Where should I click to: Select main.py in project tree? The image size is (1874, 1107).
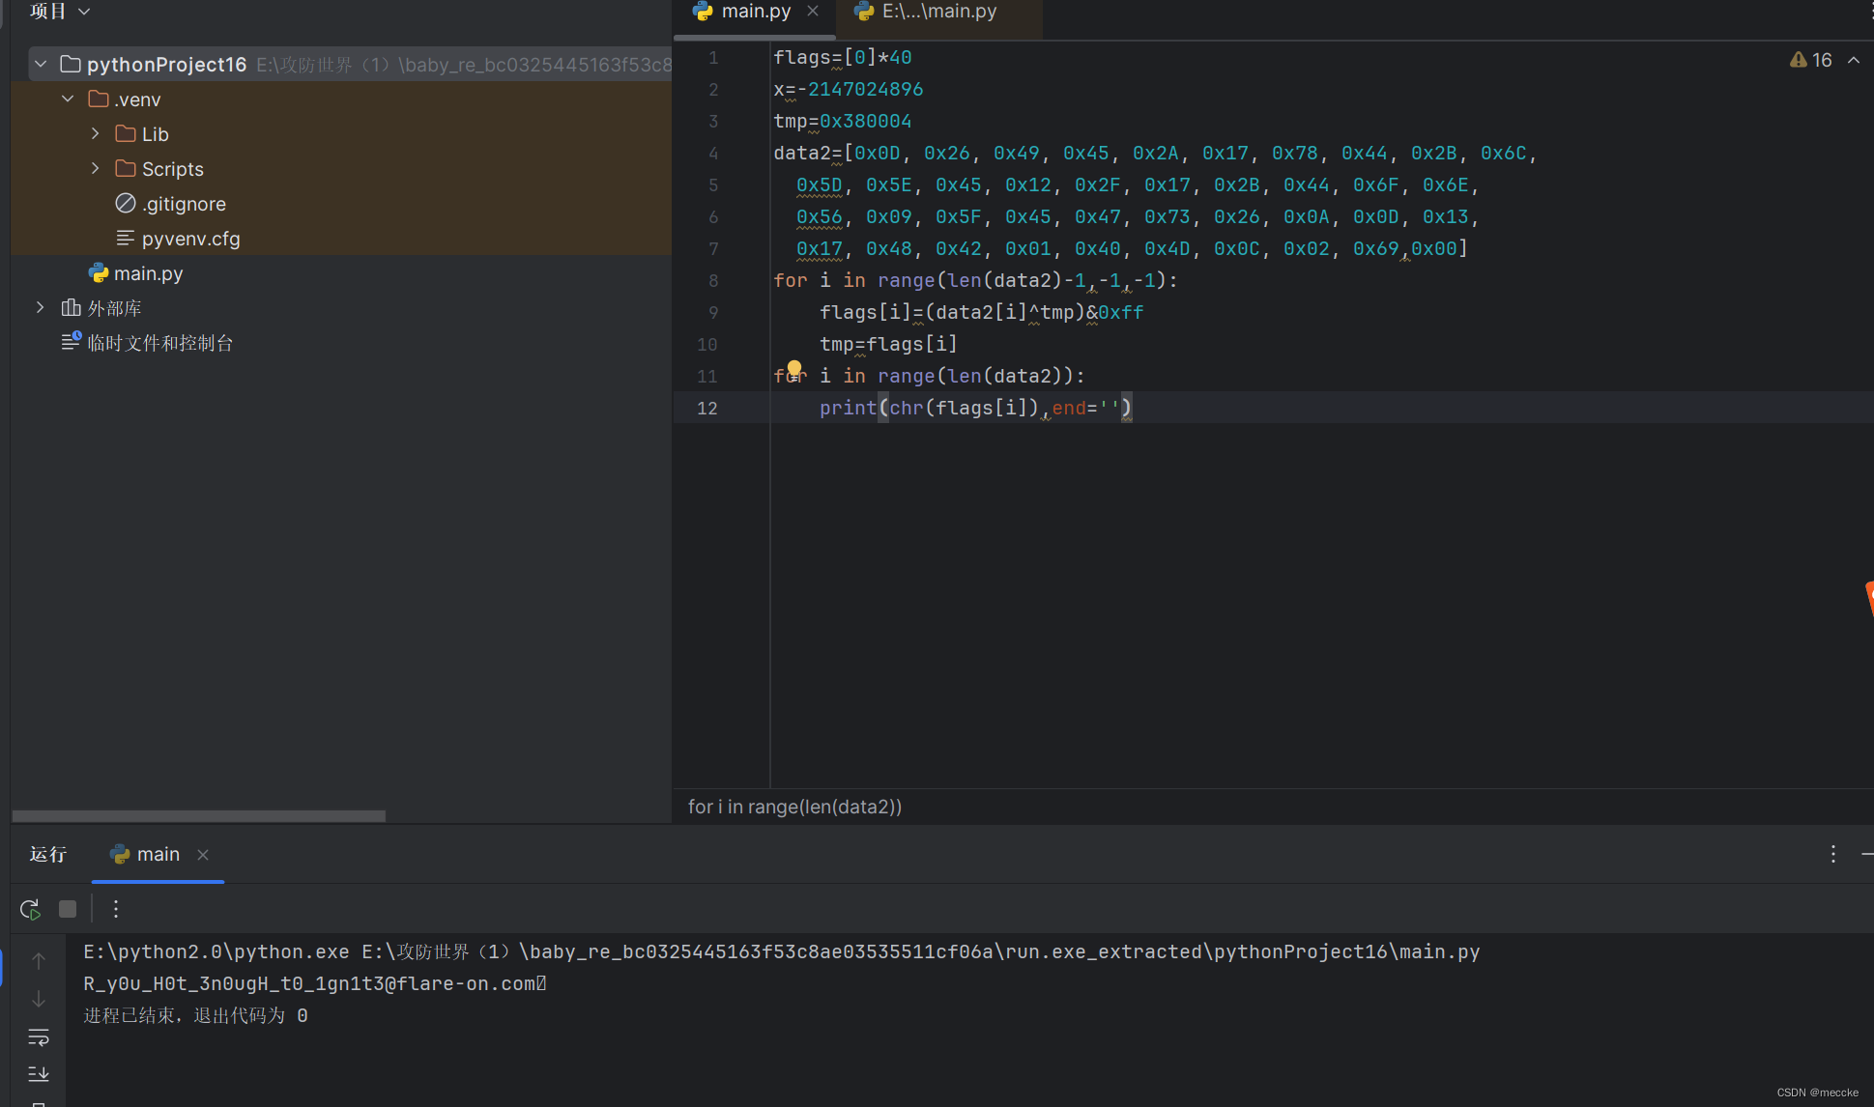click(x=147, y=273)
